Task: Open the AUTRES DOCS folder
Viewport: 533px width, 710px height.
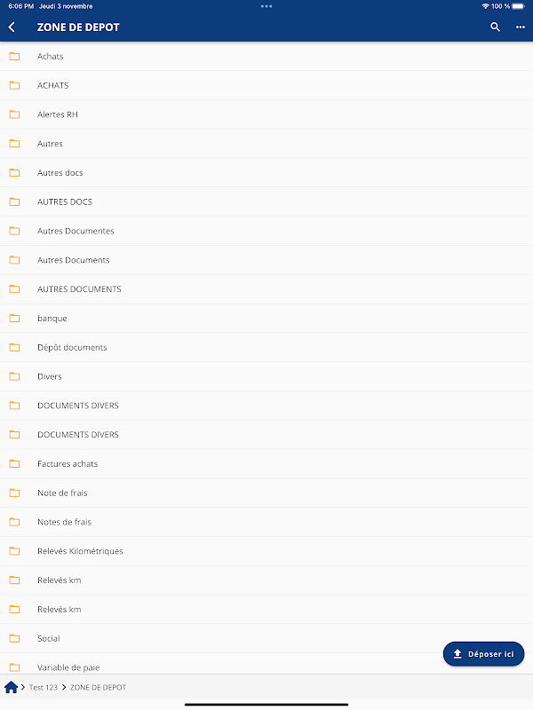Action: point(266,202)
